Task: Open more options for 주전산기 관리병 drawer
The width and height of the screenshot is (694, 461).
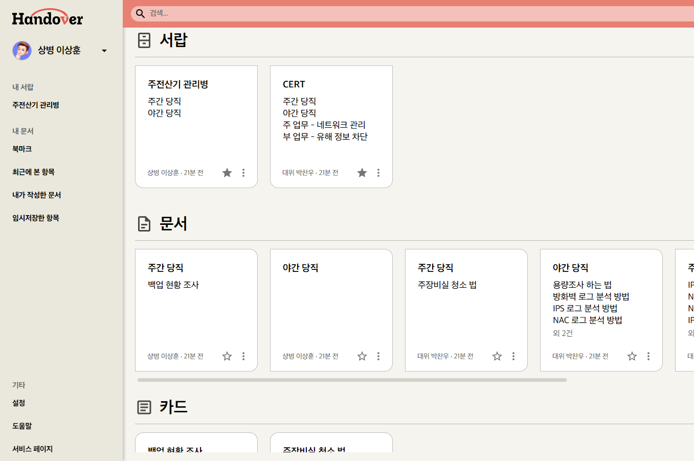Action: tap(243, 173)
